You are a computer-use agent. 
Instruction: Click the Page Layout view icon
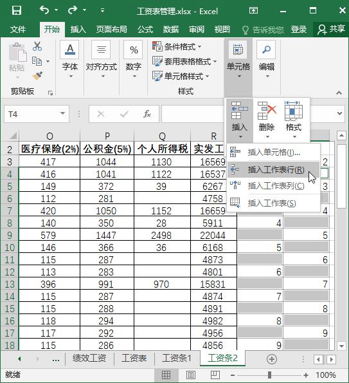point(190,375)
